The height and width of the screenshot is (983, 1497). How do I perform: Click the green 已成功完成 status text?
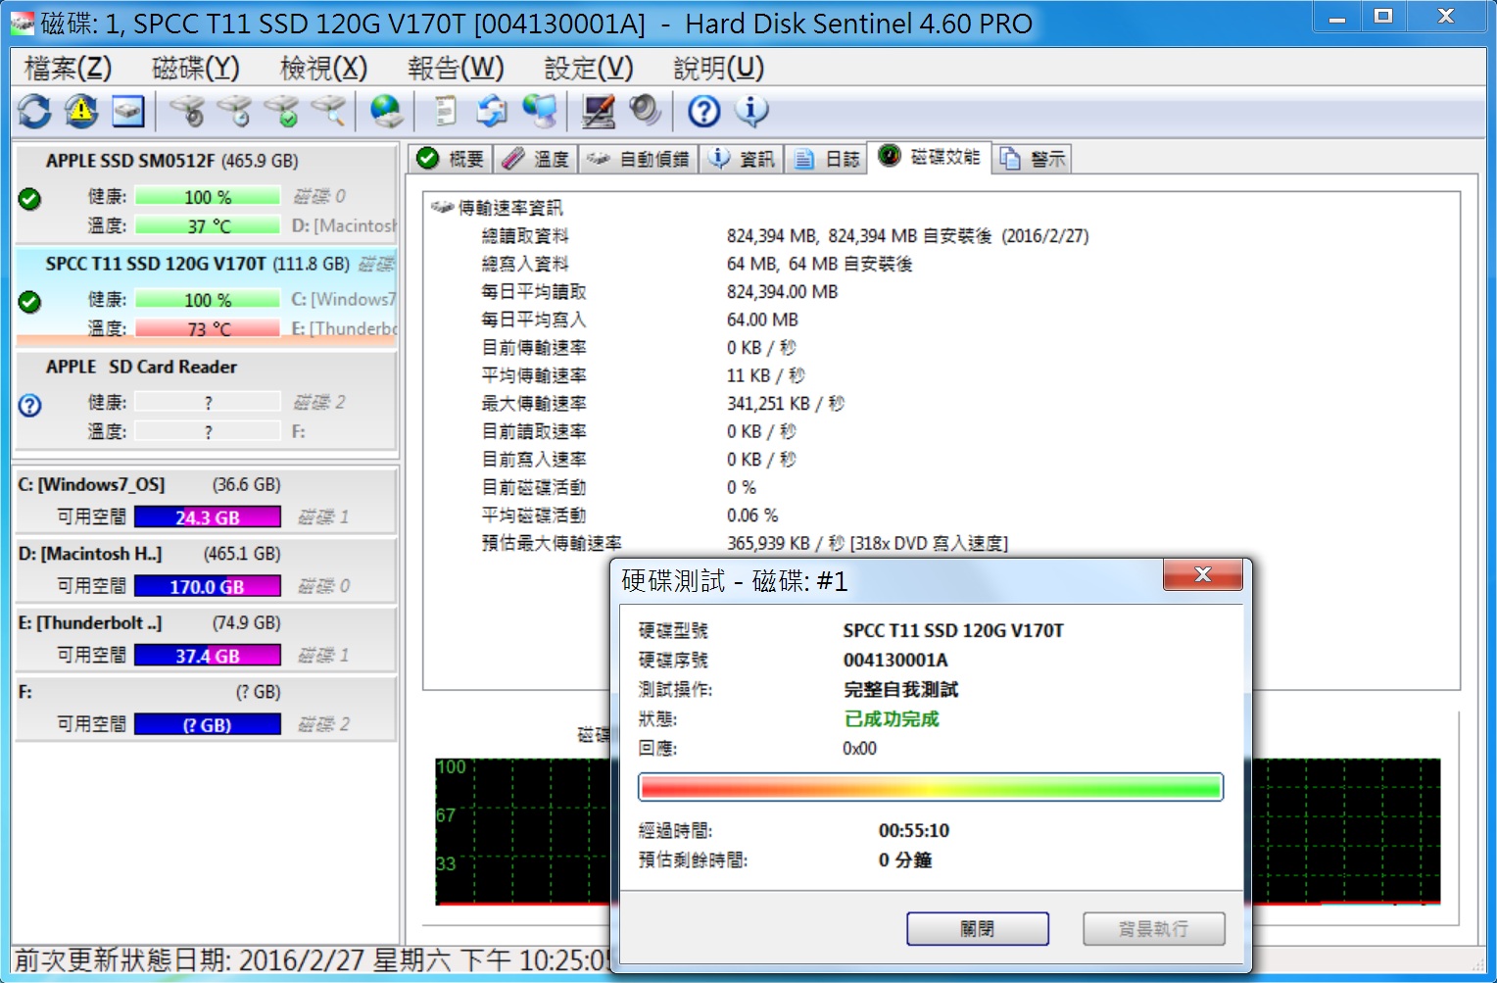pos(892,719)
